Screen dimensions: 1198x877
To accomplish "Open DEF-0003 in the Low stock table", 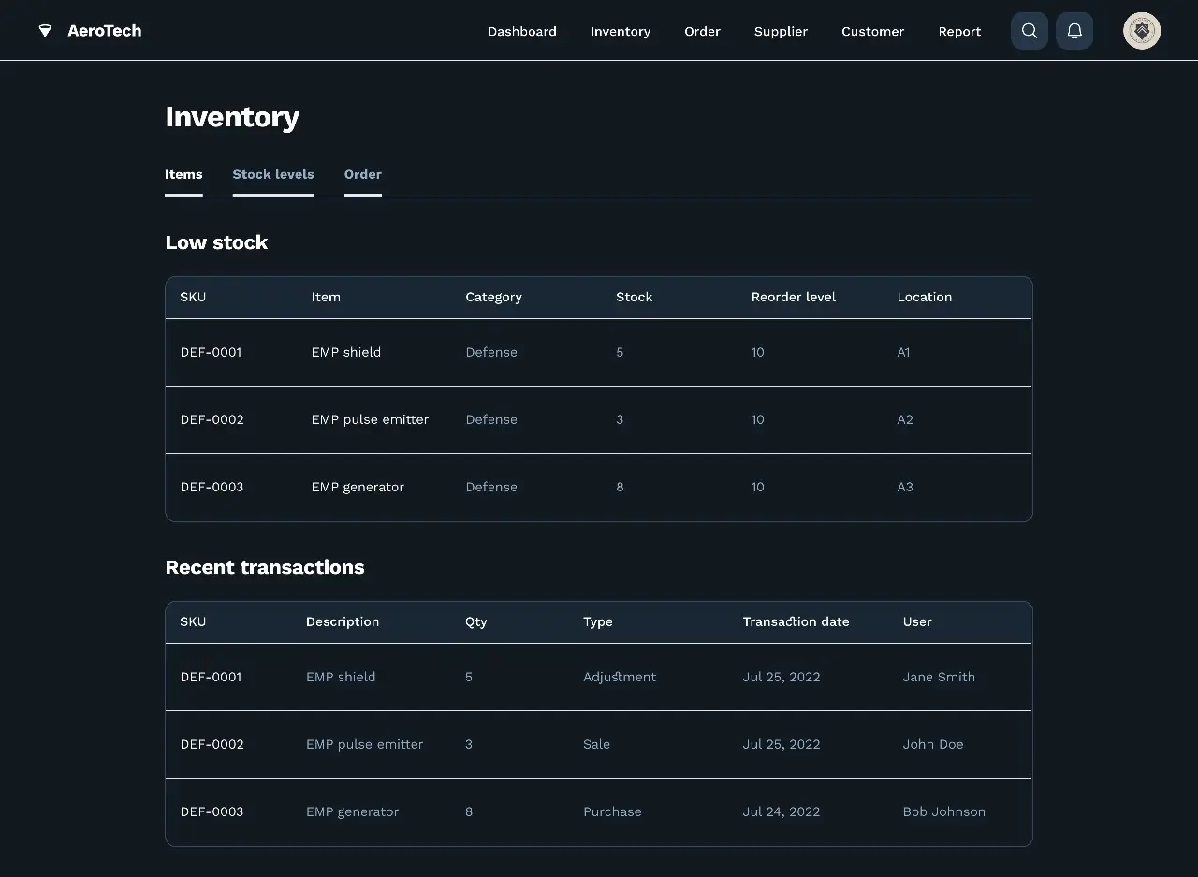I will coord(212,487).
